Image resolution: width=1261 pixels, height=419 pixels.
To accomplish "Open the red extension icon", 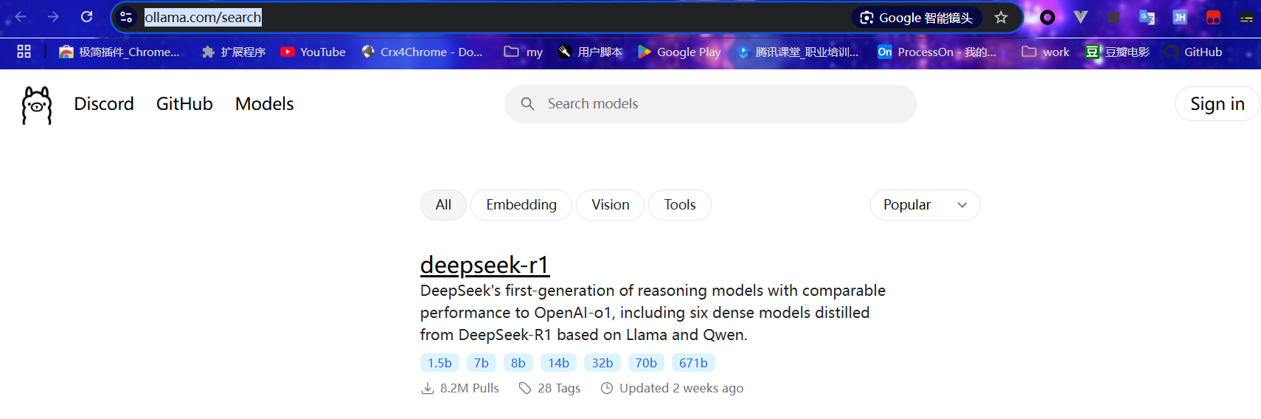I will (1213, 17).
